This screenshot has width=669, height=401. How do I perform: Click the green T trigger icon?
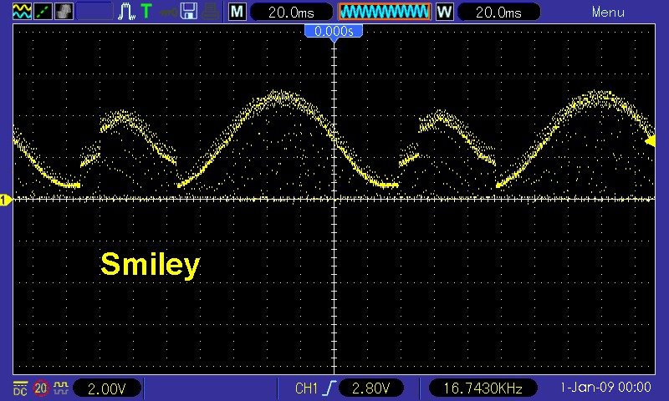click(146, 12)
